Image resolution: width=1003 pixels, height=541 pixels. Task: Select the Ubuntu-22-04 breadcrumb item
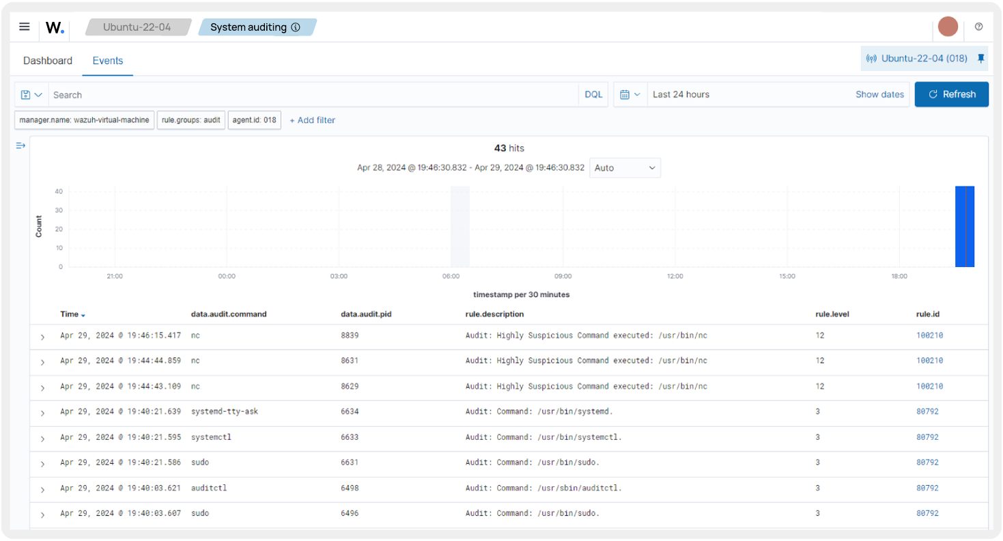139,27
